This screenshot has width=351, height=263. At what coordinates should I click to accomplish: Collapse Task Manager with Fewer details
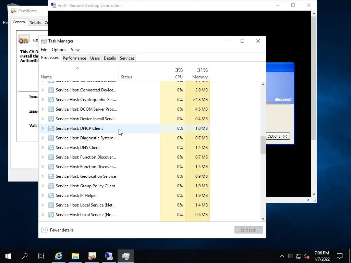click(57, 230)
